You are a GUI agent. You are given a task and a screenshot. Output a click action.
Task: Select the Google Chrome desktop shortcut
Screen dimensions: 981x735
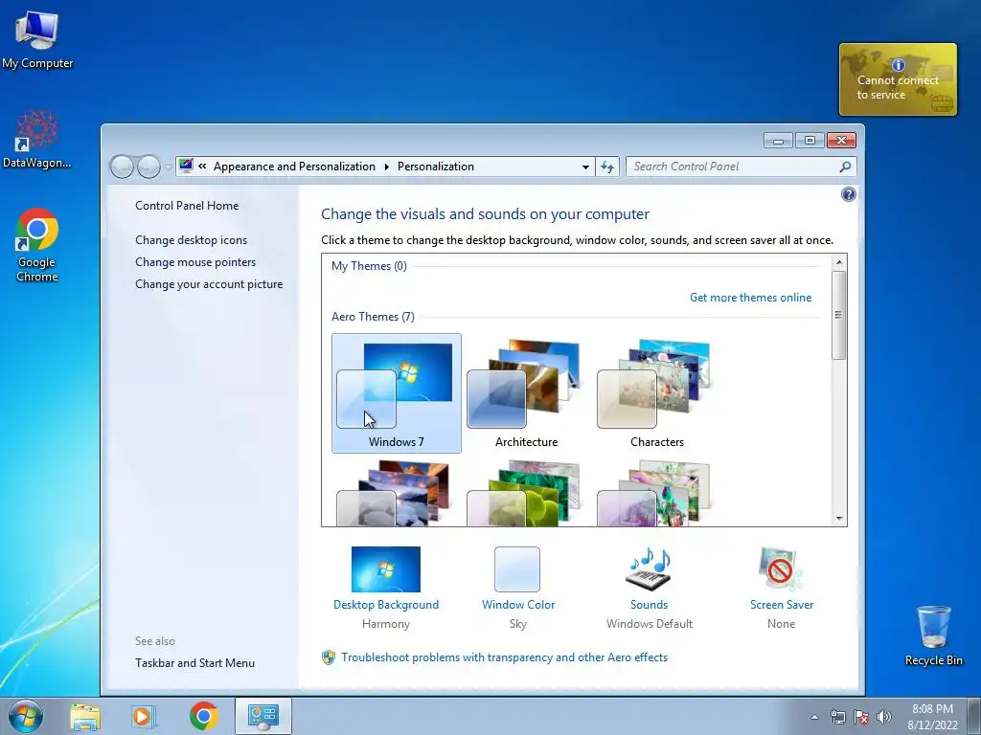pyautogui.click(x=37, y=245)
